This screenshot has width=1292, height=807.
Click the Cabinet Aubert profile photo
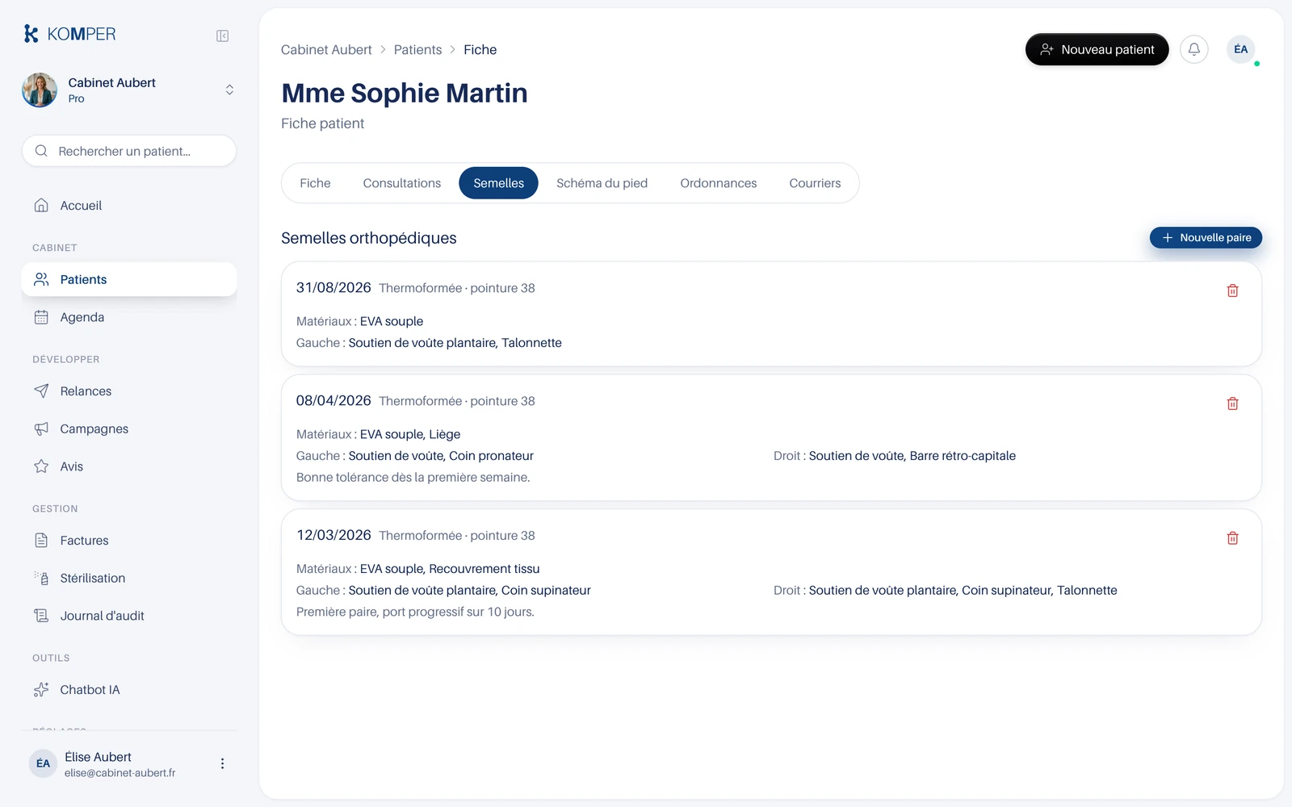click(x=40, y=90)
